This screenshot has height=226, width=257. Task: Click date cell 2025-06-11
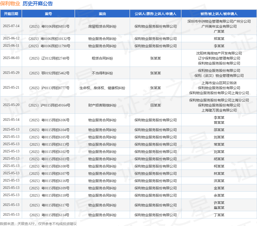pyautogui.click(x=11, y=45)
